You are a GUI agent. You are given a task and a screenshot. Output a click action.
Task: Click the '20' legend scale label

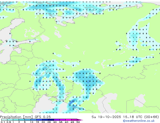point(43,122)
